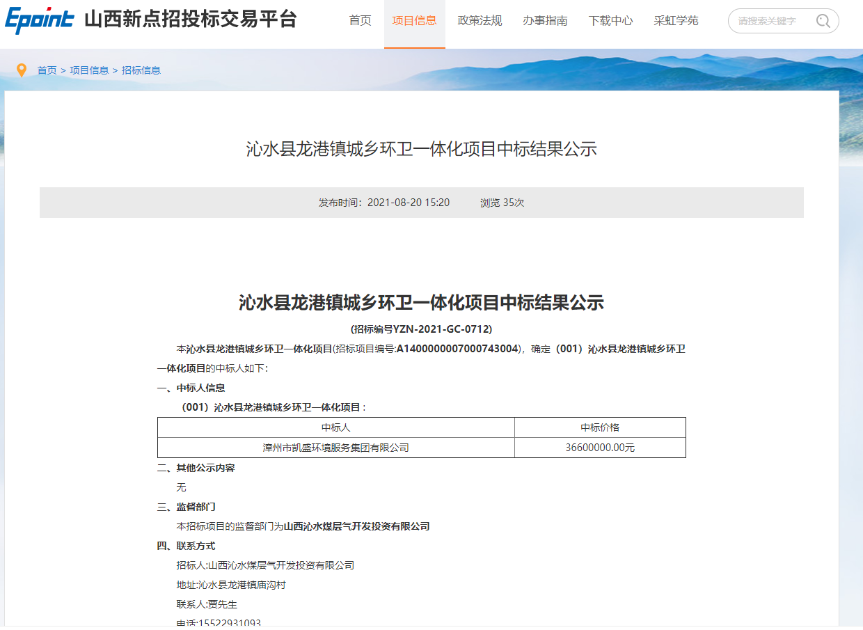The width and height of the screenshot is (863, 630).
Task: Click the 山西新点招投标交易平台 site title
Action: 191,19
